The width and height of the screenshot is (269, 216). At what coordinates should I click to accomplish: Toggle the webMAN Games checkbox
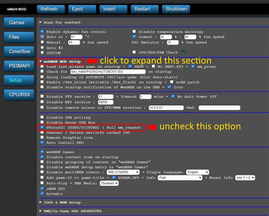click(x=42, y=151)
